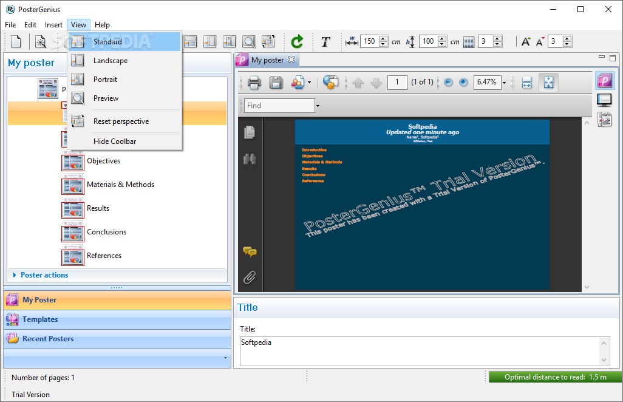Click the fit page icon
The height and width of the screenshot is (402, 623).
(549, 83)
